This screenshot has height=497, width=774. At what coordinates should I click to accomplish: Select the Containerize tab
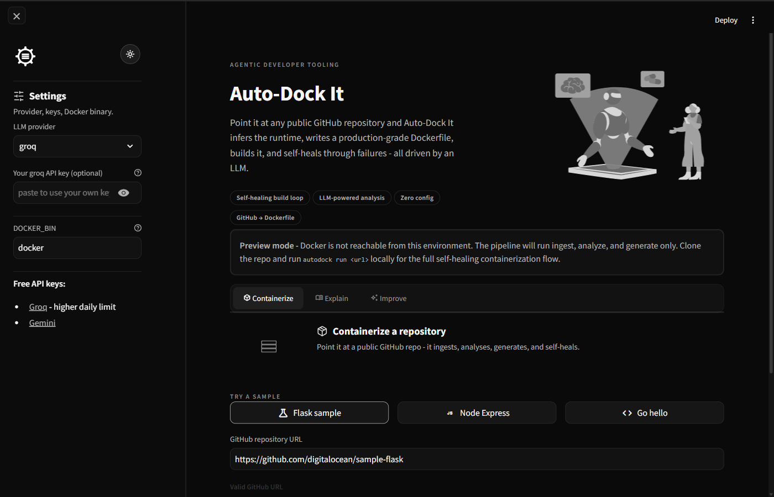click(x=268, y=298)
